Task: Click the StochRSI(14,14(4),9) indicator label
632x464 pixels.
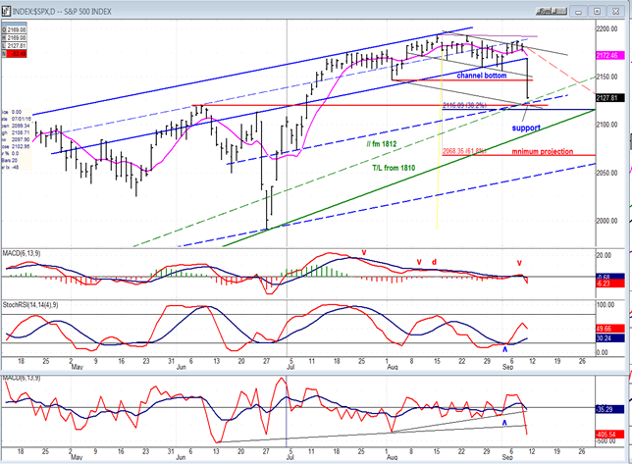Action: 30,305
